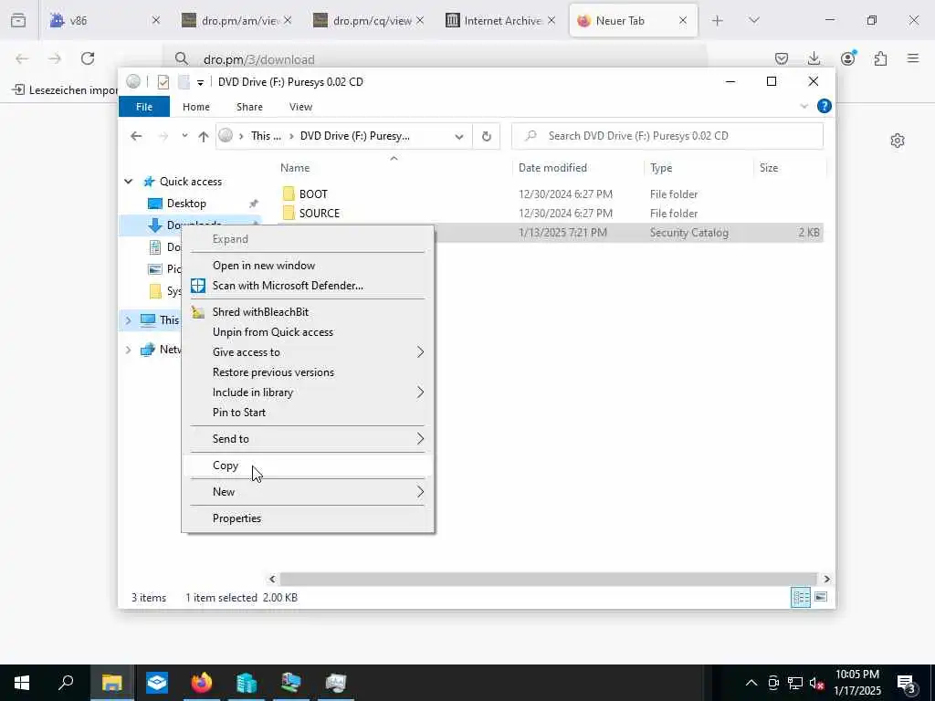Click scroll left arrow of file list
This screenshot has height=701, width=935.
272,579
